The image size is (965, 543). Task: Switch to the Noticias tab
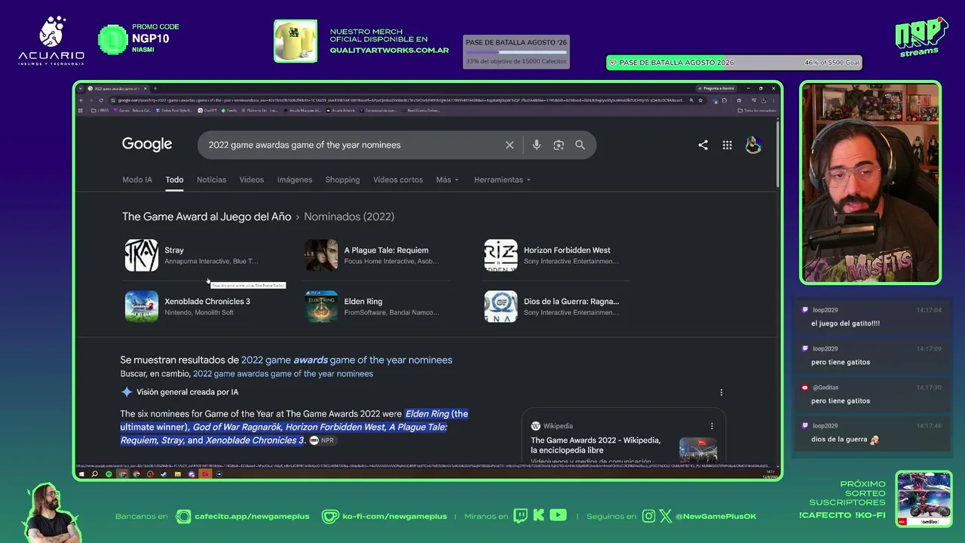pyautogui.click(x=211, y=179)
